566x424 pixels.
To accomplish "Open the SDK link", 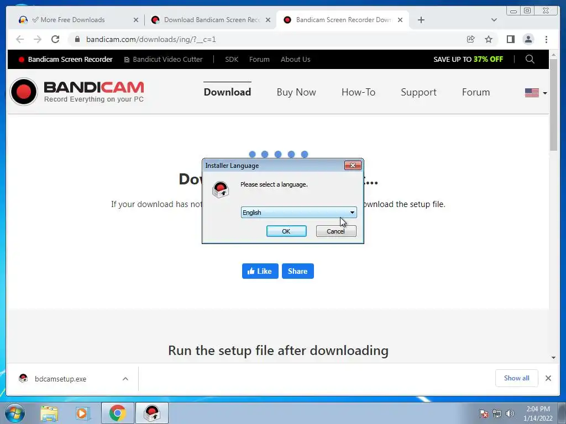I will click(232, 60).
